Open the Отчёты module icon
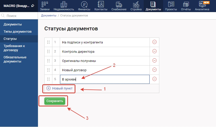 pos(185,4)
